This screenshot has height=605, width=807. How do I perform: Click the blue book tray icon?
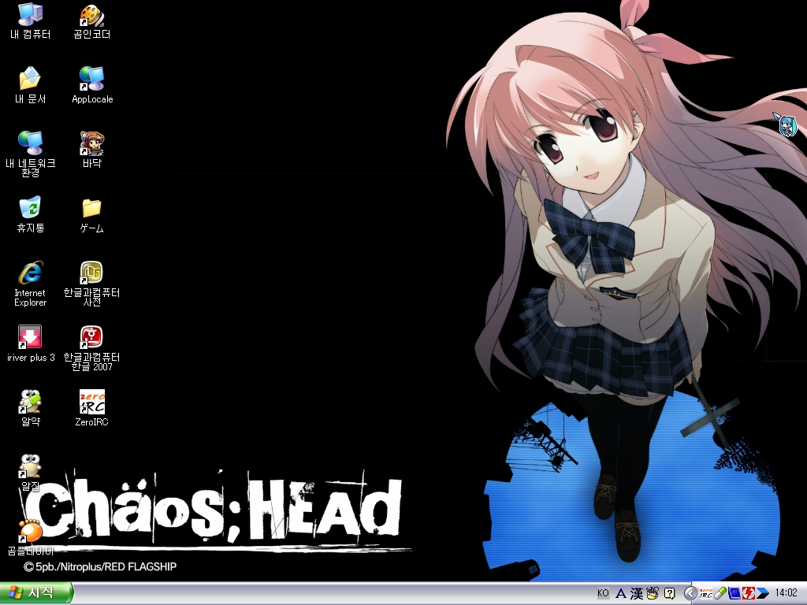(x=734, y=594)
